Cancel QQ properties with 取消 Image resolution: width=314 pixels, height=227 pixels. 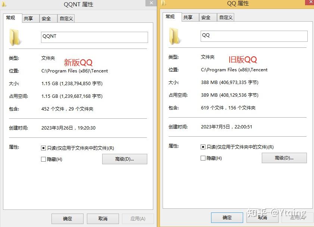(x=262, y=218)
